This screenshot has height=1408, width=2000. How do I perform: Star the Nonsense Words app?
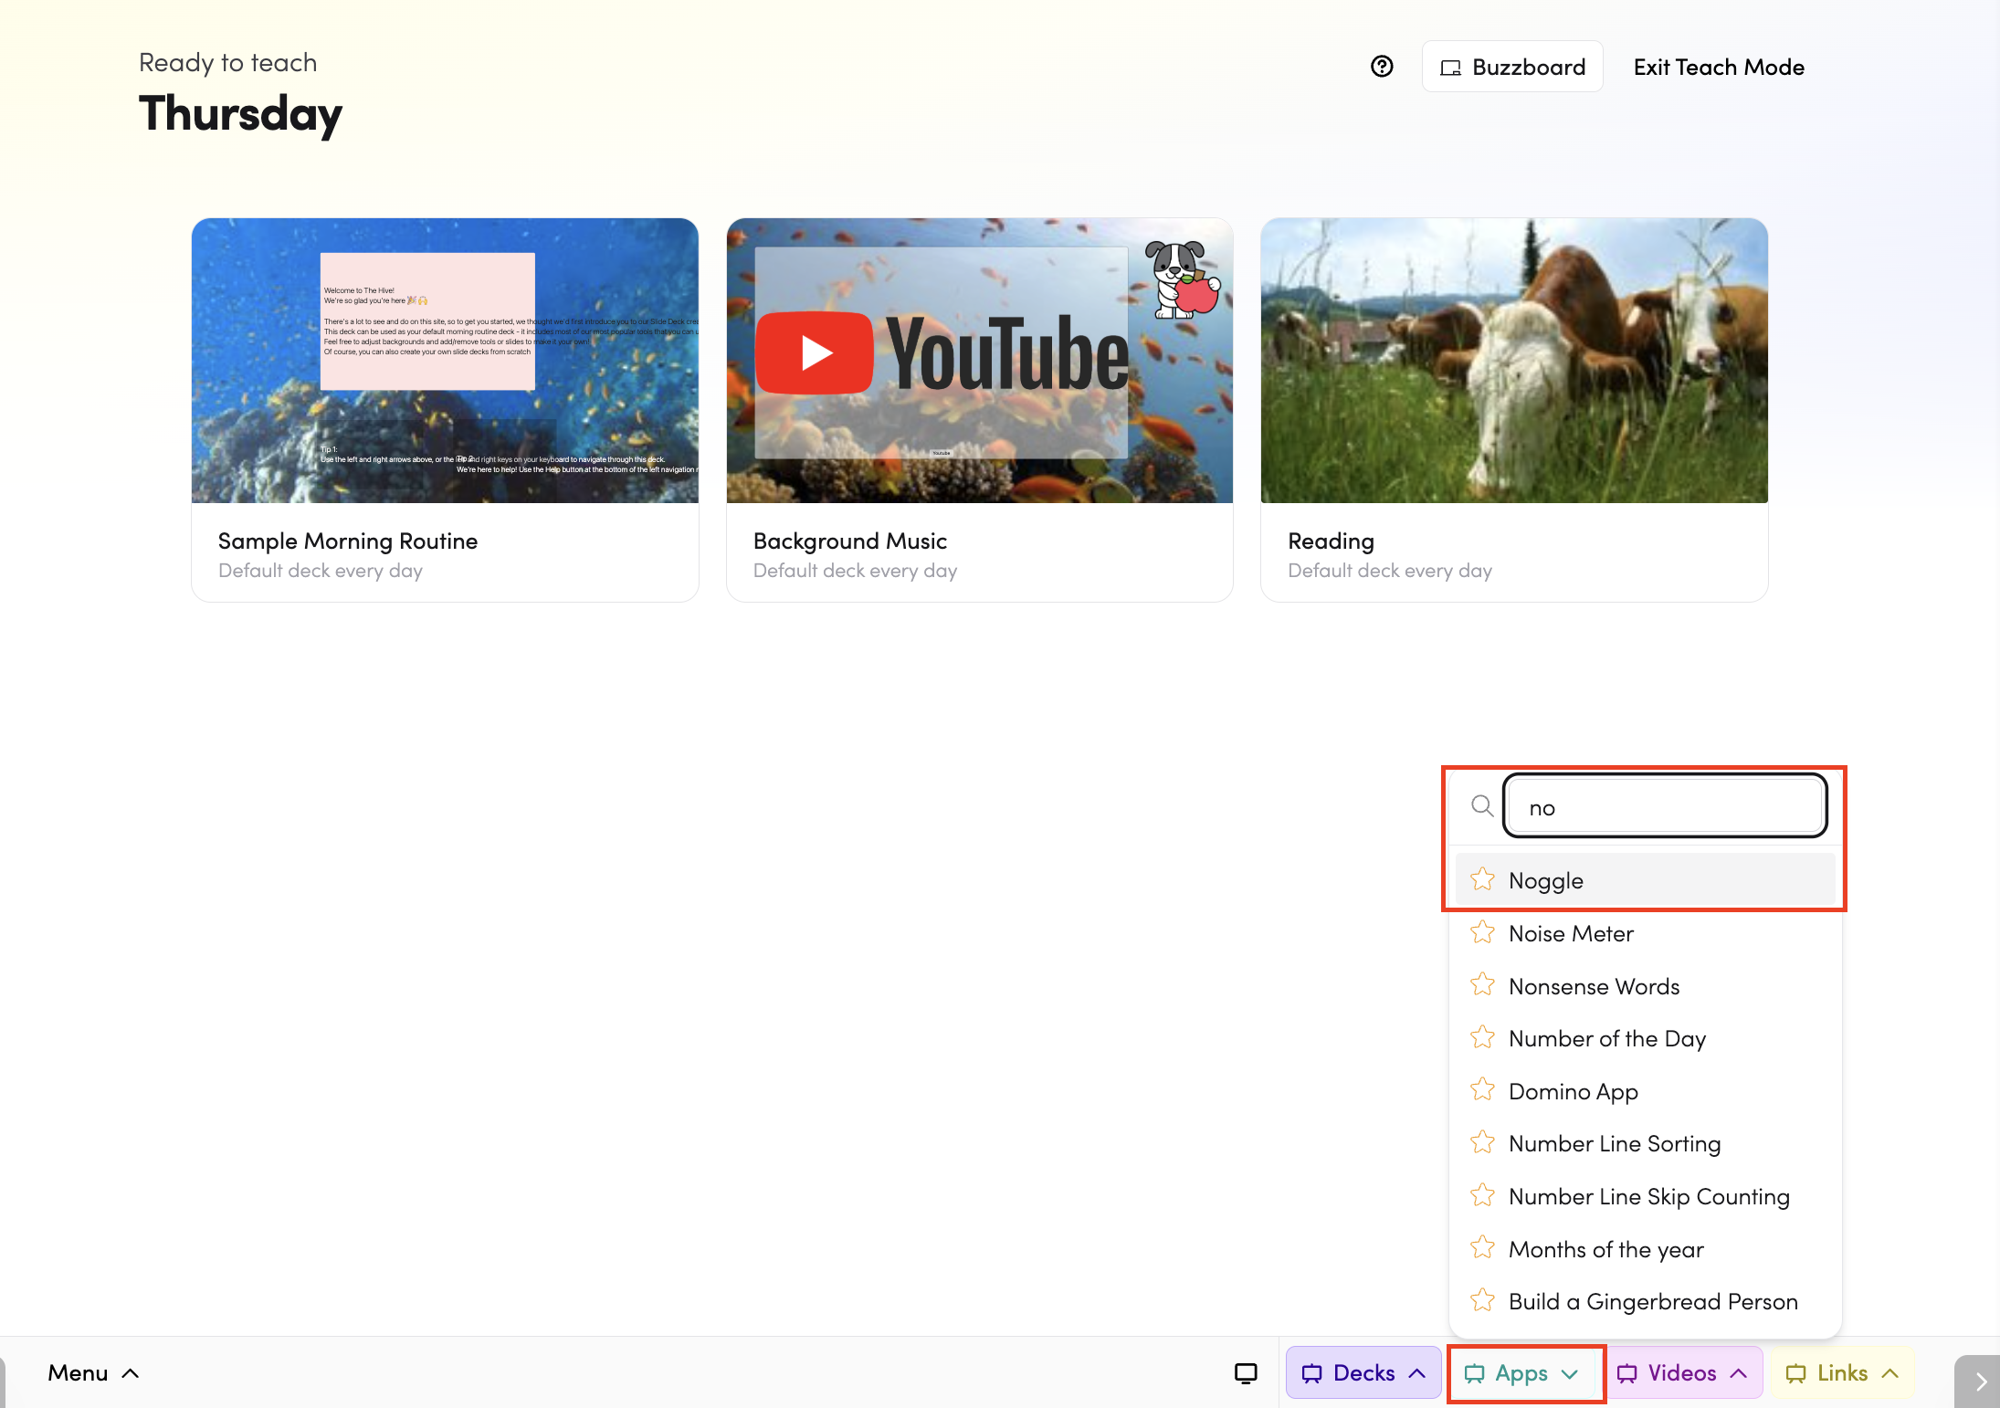coord(1482,985)
